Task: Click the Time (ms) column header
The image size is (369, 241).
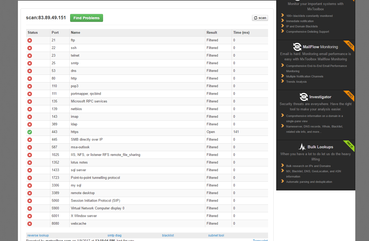Action: [241, 33]
